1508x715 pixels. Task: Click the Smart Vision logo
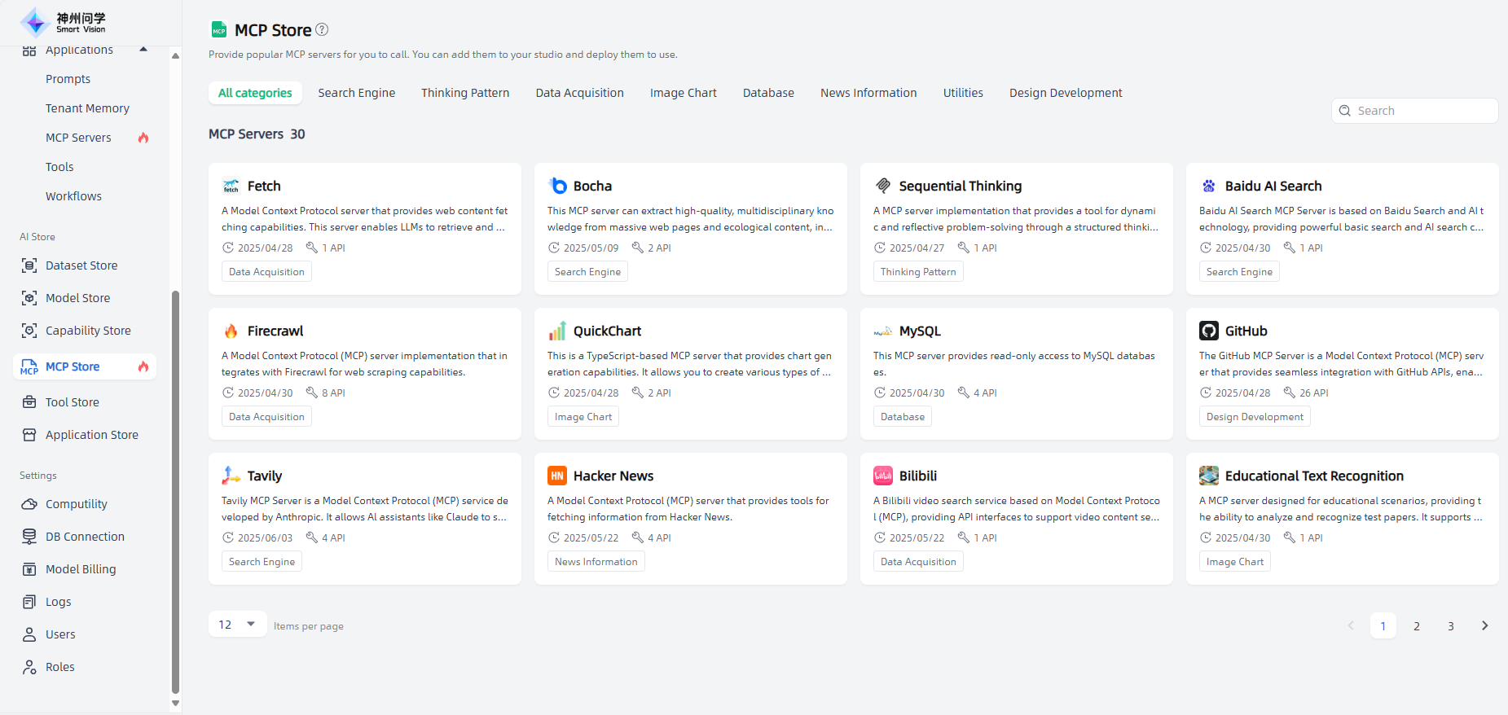pyautogui.click(x=63, y=23)
